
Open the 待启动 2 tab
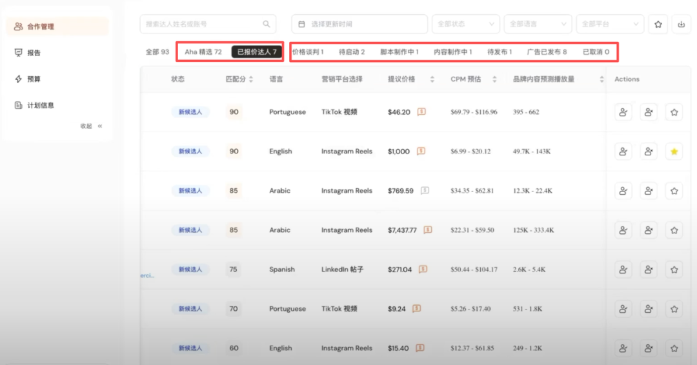[352, 52]
